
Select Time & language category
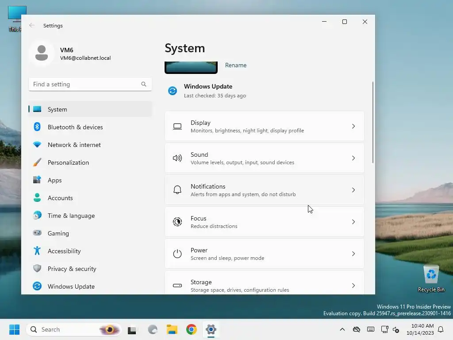pos(90,216)
